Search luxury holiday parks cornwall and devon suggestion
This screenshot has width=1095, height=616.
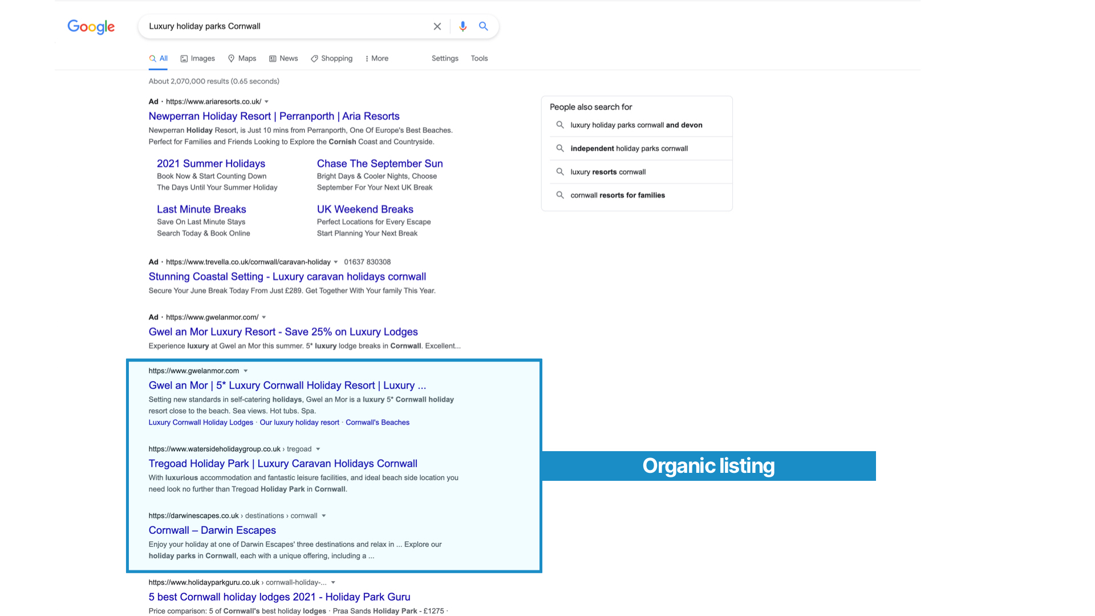point(636,125)
